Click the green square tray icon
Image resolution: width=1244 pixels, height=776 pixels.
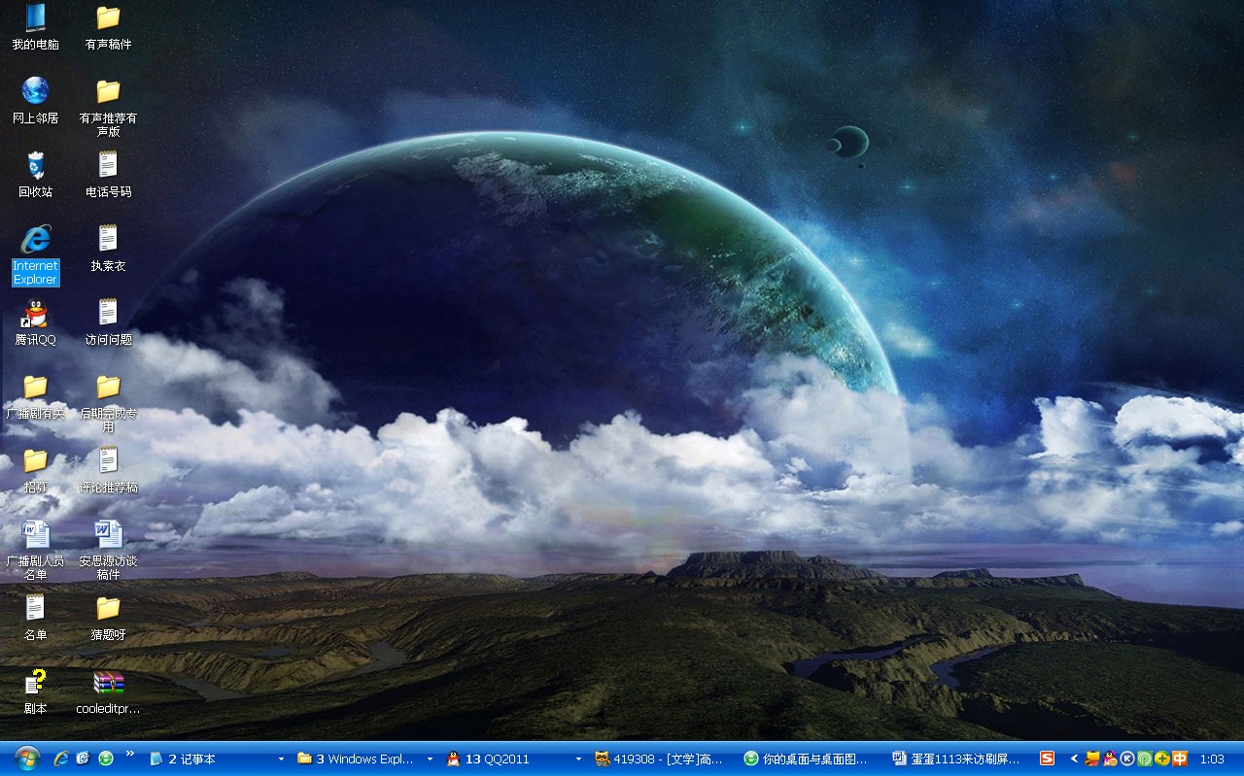click(x=1145, y=759)
